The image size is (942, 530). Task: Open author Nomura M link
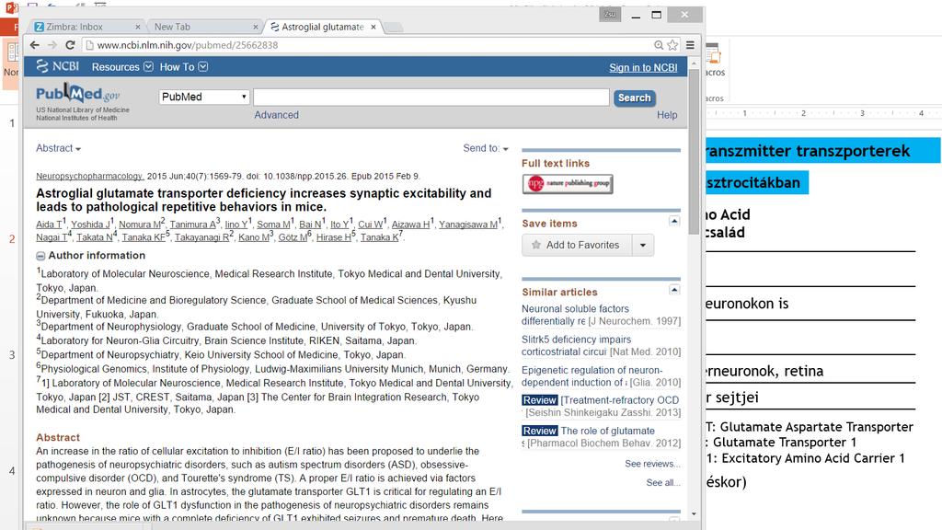tap(140, 225)
